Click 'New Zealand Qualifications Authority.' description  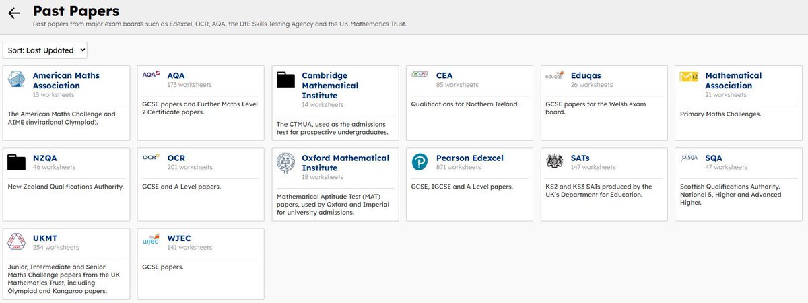(65, 187)
